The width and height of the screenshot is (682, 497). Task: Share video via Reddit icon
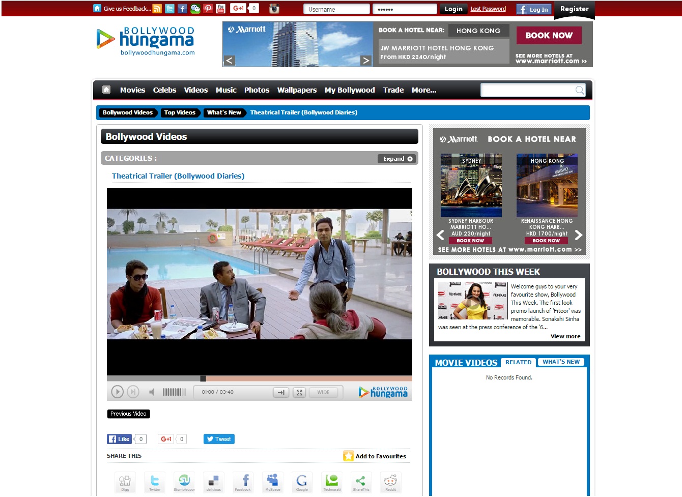(390, 481)
